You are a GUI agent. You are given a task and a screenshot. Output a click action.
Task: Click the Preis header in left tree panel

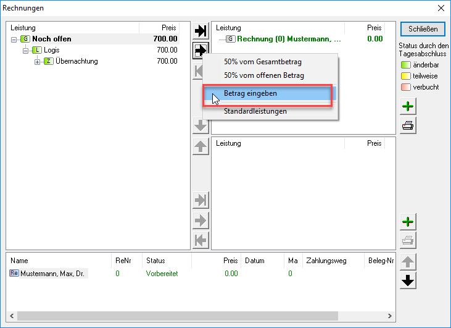(159, 28)
